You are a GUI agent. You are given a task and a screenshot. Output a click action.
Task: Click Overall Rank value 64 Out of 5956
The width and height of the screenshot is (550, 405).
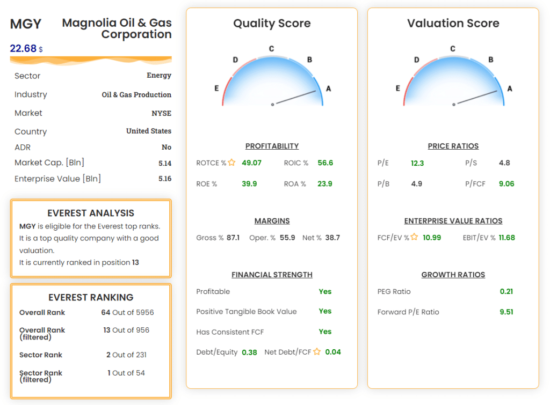(x=128, y=313)
